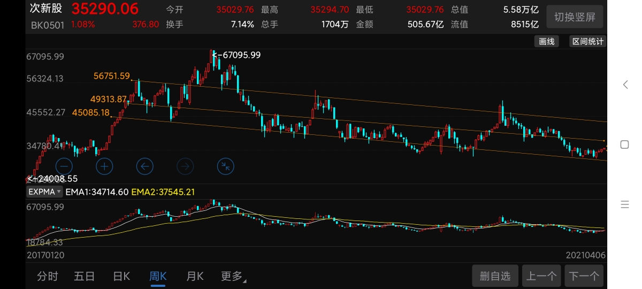Tap the start date 20170120
The height and width of the screenshot is (289, 642).
[x=45, y=255]
